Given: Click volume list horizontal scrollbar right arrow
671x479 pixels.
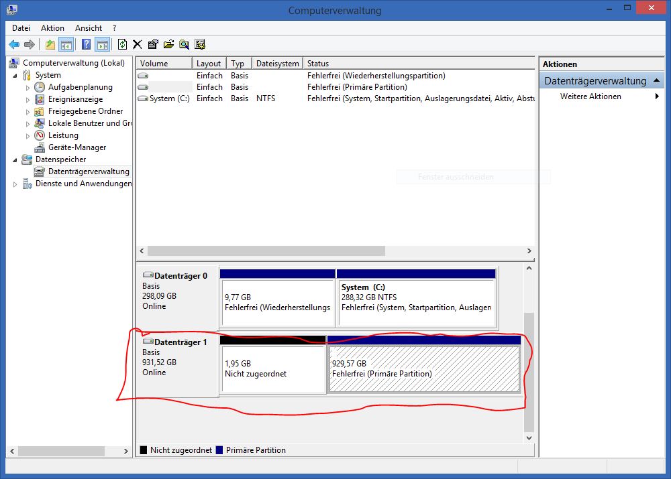Looking at the screenshot, I should pos(529,251).
